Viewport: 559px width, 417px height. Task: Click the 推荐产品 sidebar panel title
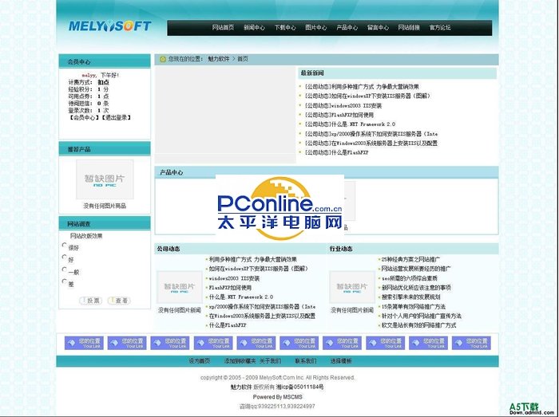click(79, 149)
